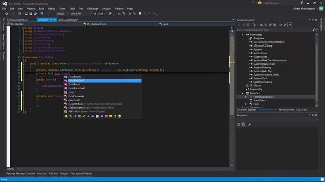Open the File menu
The height and width of the screenshot is (182, 325).
(4, 9)
